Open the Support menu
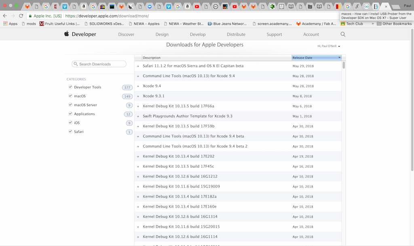 coord(274,34)
